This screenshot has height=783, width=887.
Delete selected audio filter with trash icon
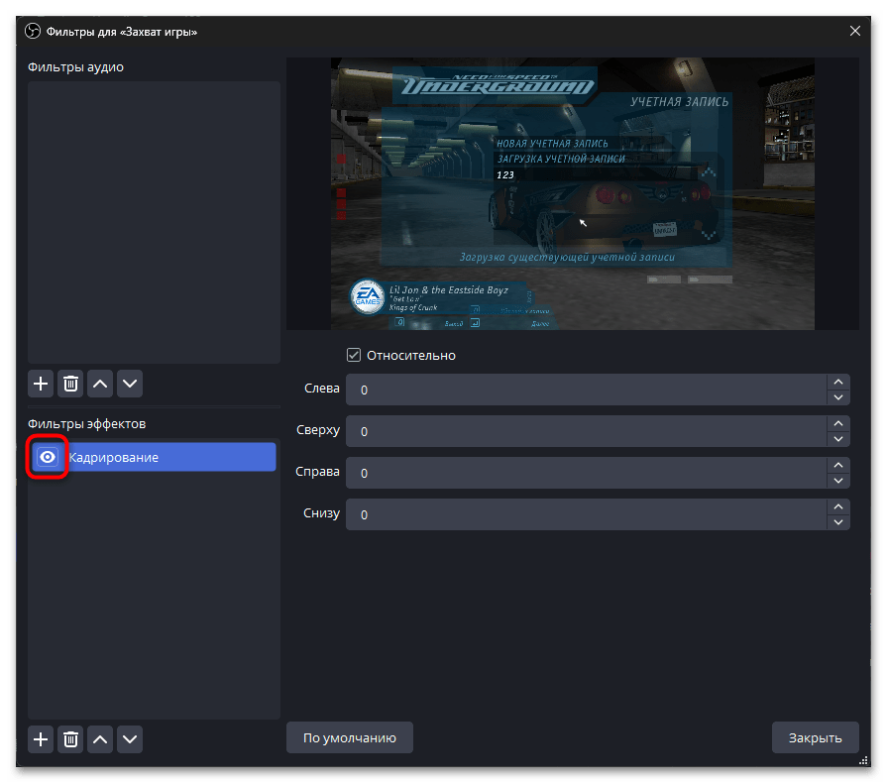pyautogui.click(x=70, y=384)
